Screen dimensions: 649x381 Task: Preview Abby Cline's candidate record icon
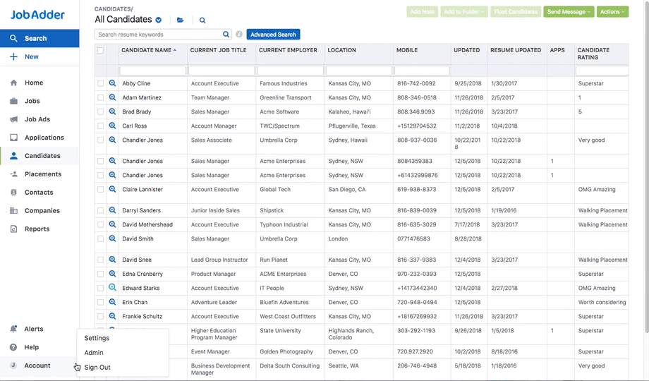click(x=112, y=83)
